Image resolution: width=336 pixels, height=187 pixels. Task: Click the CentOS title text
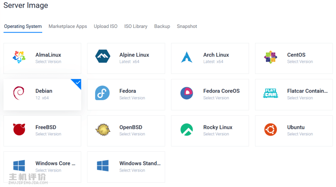pos(296,55)
